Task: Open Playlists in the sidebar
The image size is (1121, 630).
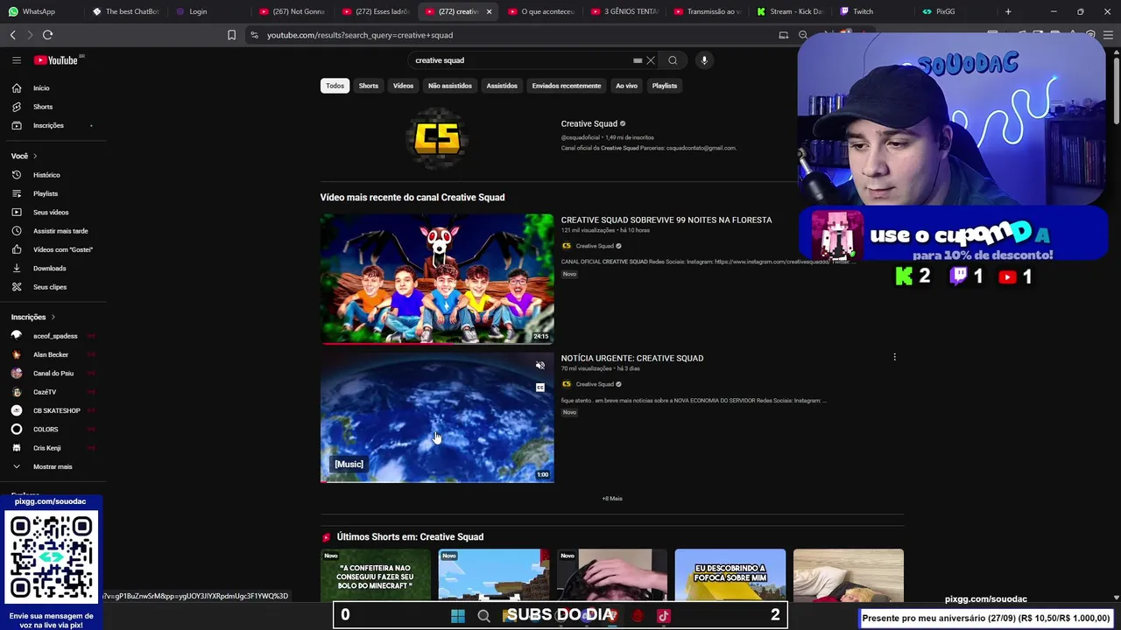Action: (46, 193)
